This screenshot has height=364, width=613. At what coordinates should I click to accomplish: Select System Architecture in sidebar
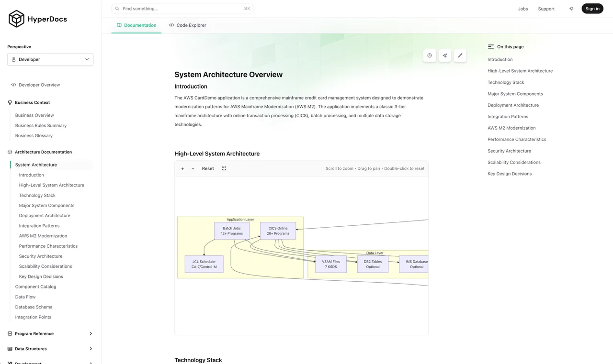[36, 165]
